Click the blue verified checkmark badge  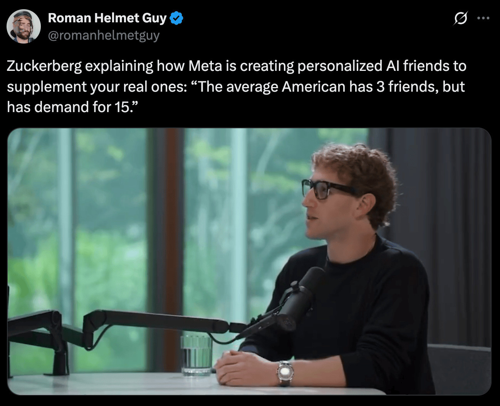(176, 18)
